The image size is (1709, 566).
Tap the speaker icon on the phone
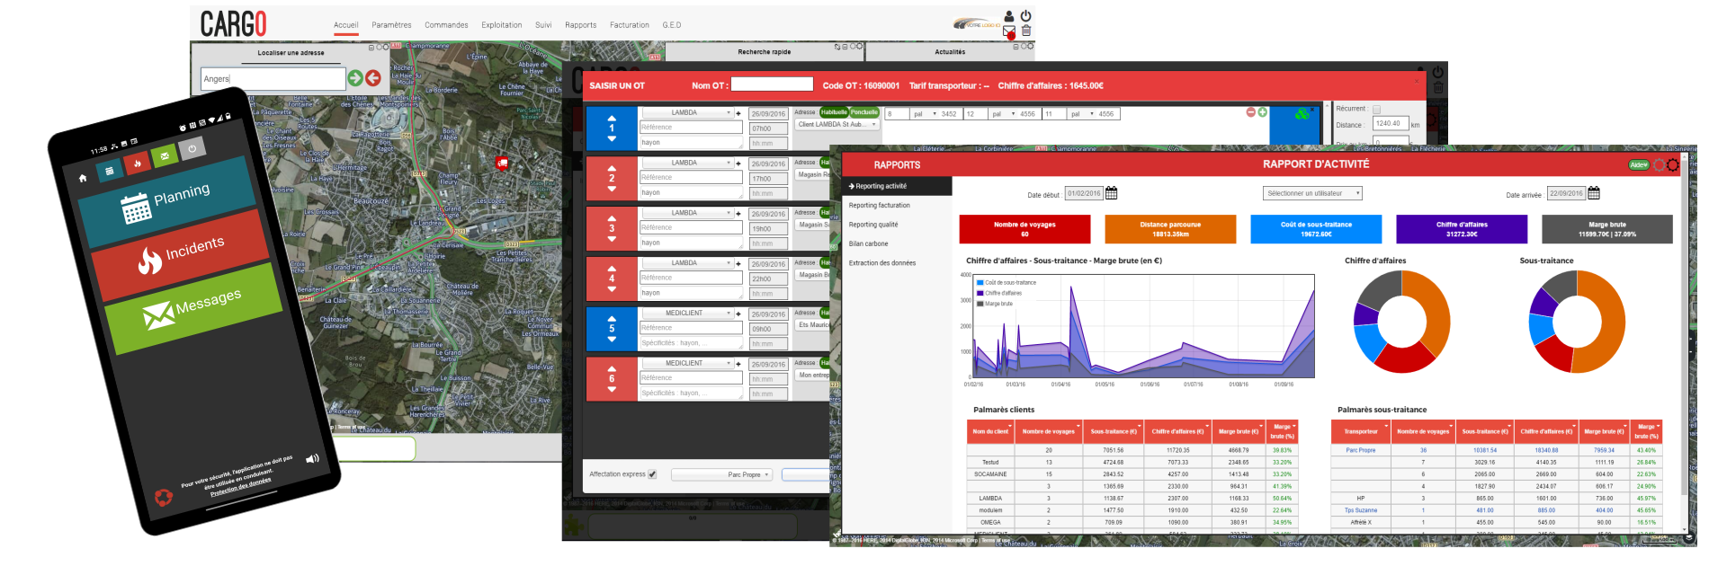tap(312, 459)
